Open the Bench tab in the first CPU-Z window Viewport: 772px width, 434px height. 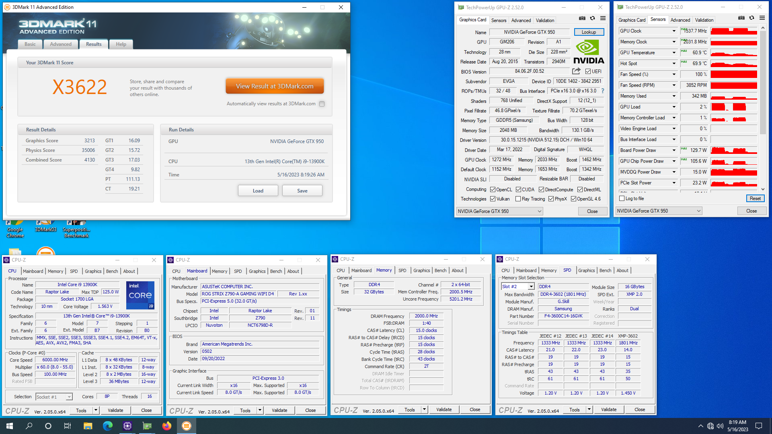pyautogui.click(x=112, y=271)
